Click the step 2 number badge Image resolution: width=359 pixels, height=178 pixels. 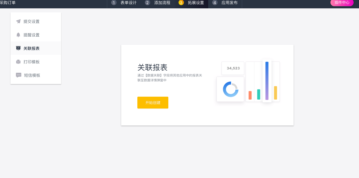click(148, 3)
